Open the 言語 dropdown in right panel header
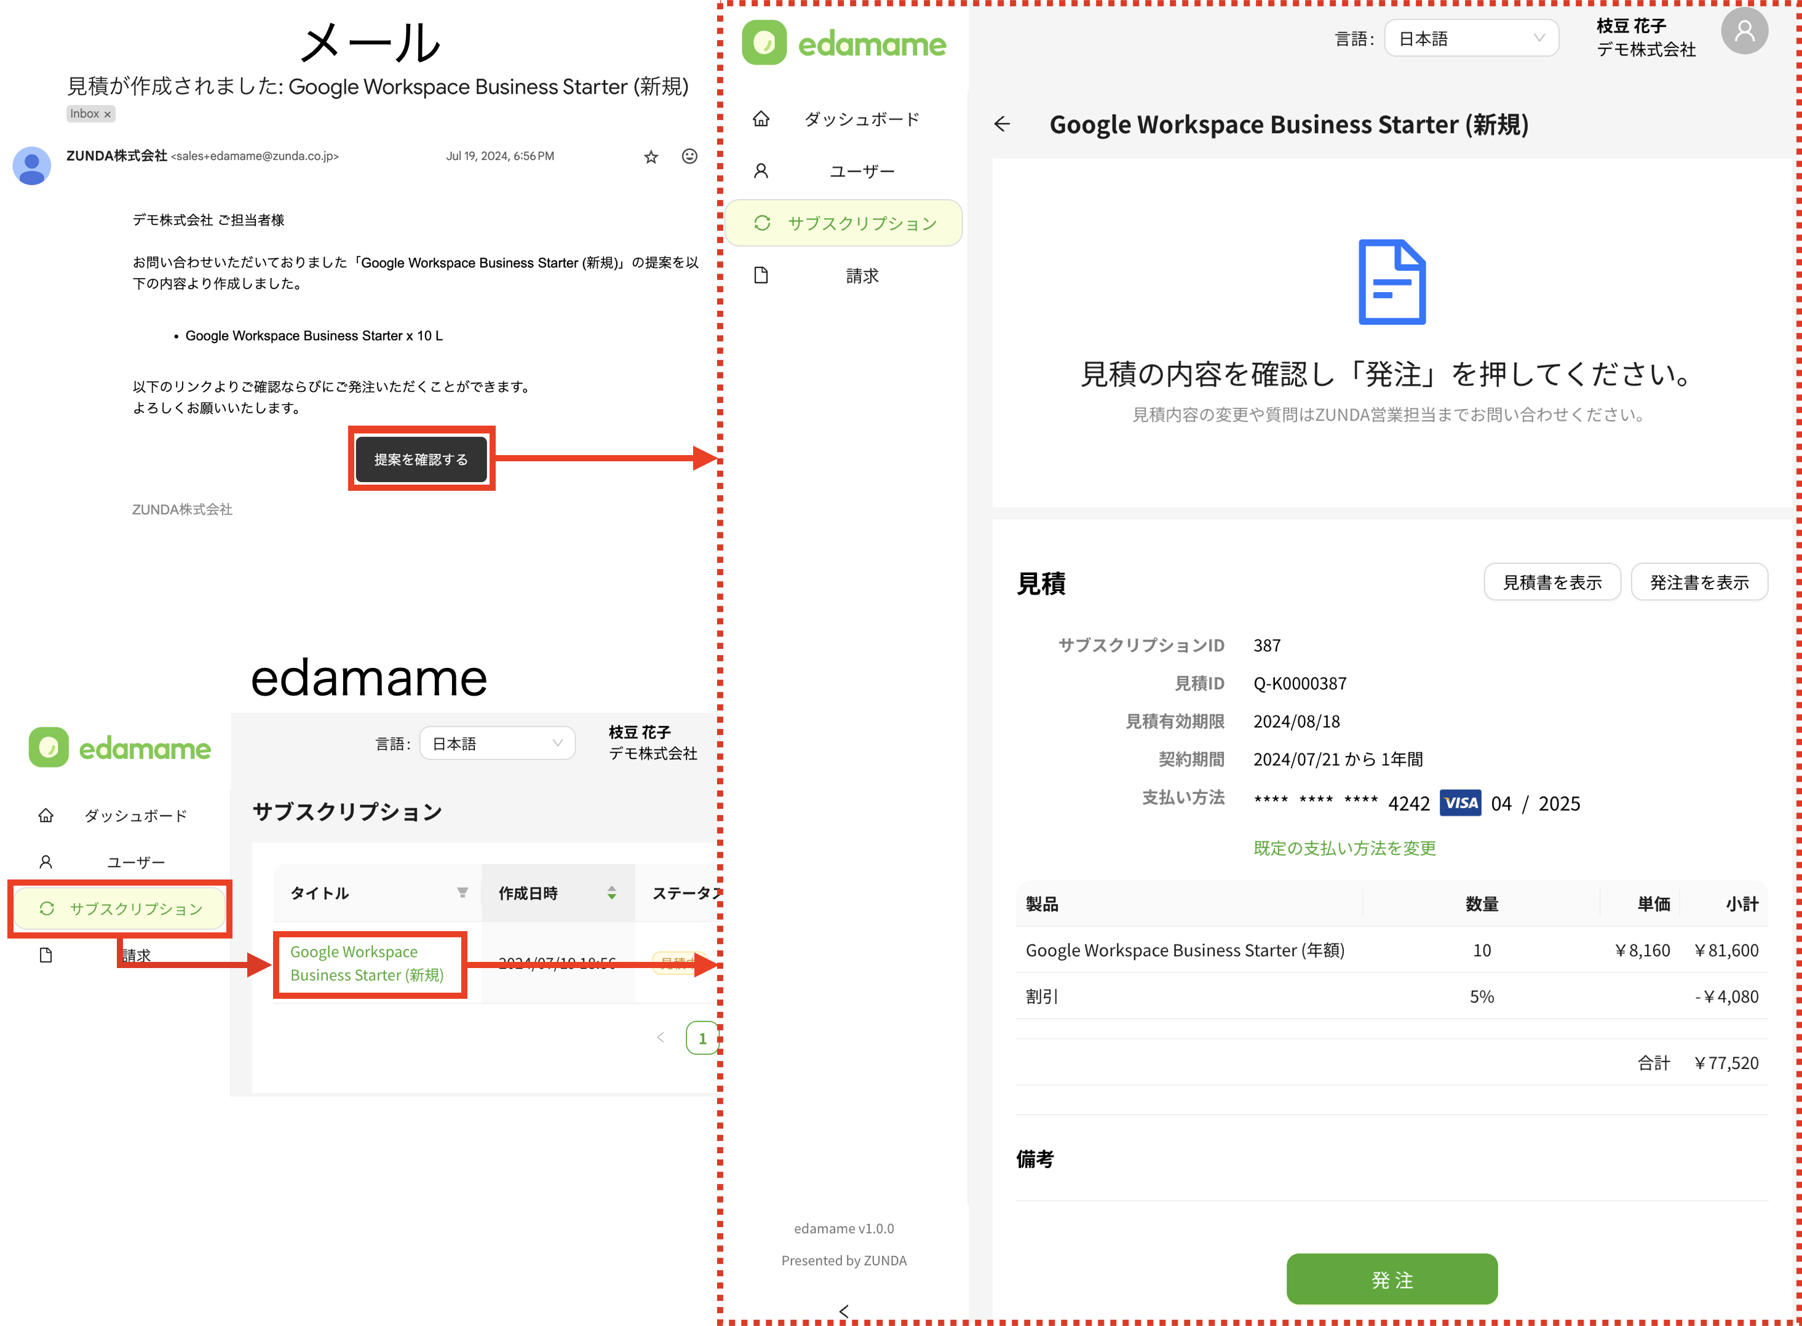This screenshot has width=1802, height=1326. click(1471, 38)
